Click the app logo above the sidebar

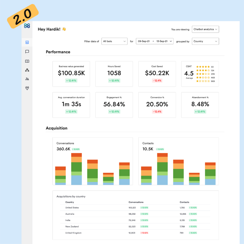(x=27, y=26)
